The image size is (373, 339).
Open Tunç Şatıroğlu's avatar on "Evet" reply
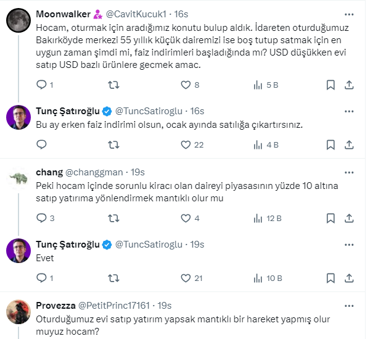coord(18,251)
